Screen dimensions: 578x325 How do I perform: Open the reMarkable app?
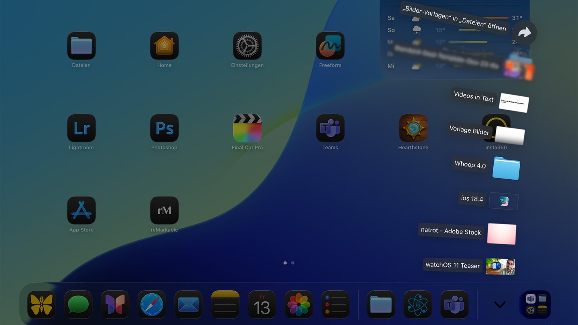[164, 210]
